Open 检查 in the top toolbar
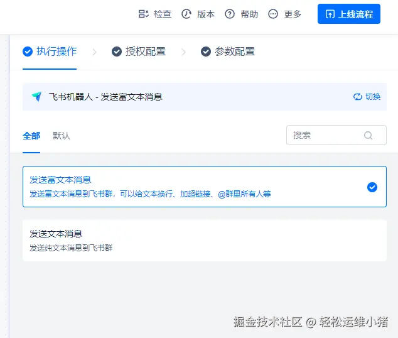The height and width of the screenshot is (338, 398). [155, 14]
